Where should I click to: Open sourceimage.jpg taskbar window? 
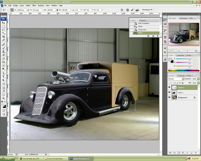coord(30,159)
